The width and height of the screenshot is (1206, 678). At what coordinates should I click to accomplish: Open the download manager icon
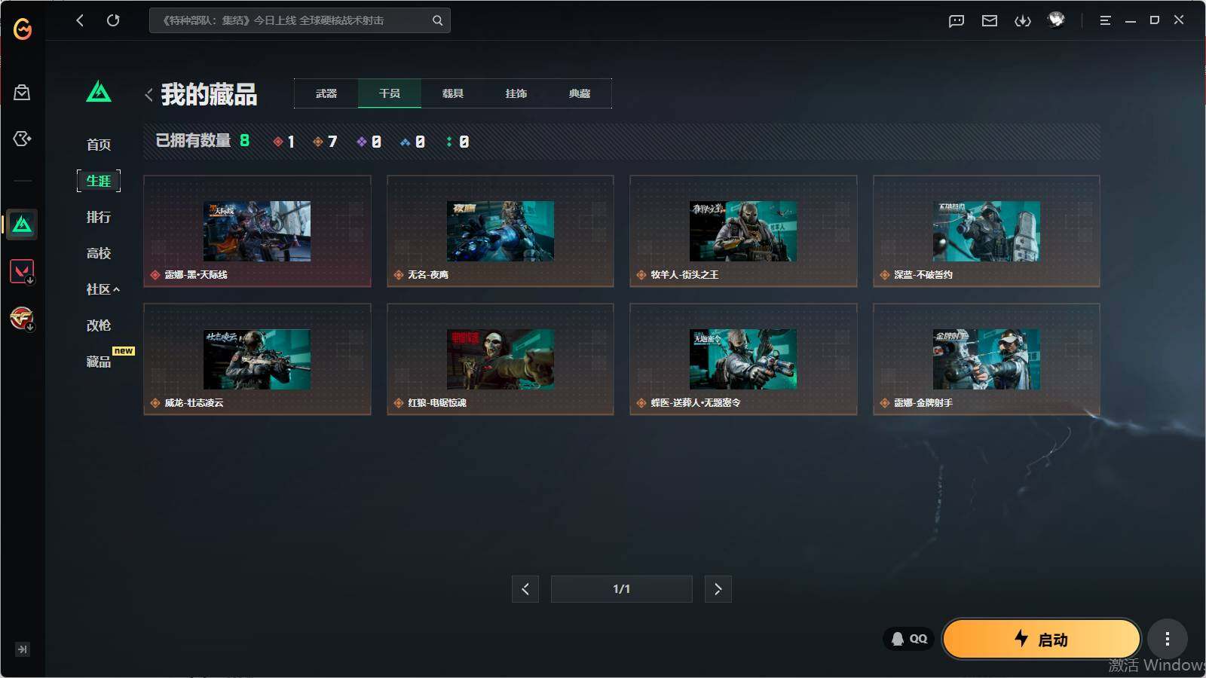tap(1023, 20)
